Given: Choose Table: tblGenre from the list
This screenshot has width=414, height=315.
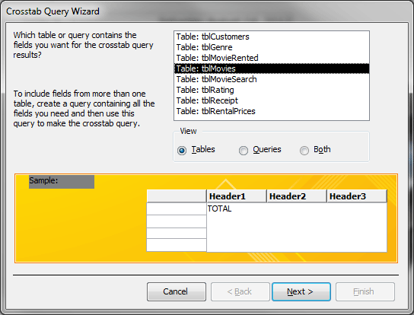Looking at the screenshot, I should (272, 47).
